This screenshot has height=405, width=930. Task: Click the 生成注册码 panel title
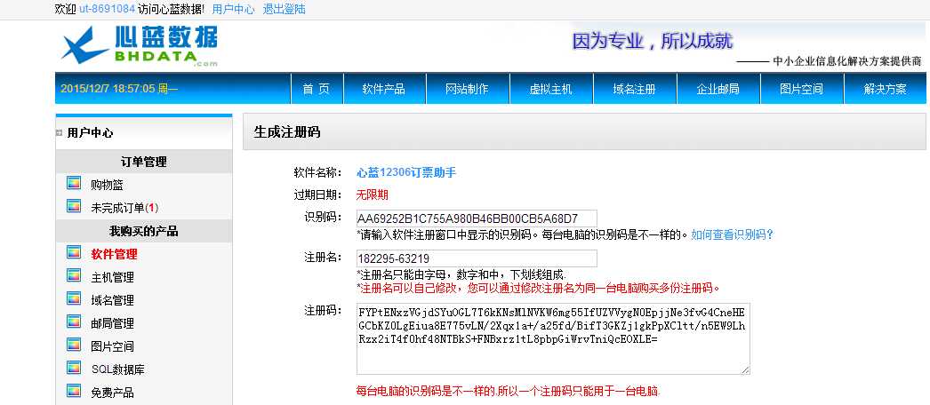[287, 132]
